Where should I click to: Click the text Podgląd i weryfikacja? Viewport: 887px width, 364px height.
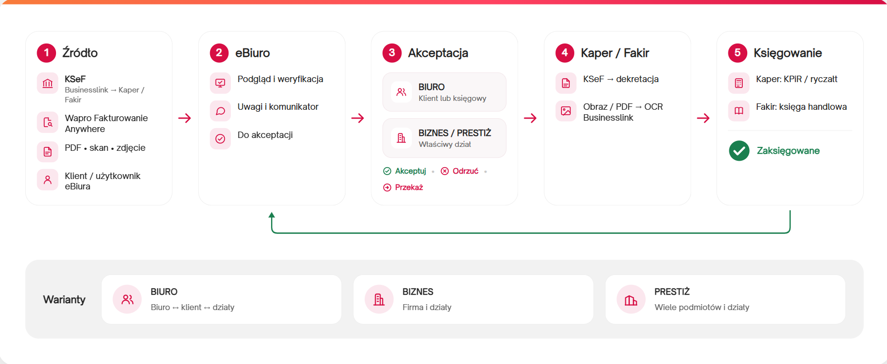click(x=280, y=79)
